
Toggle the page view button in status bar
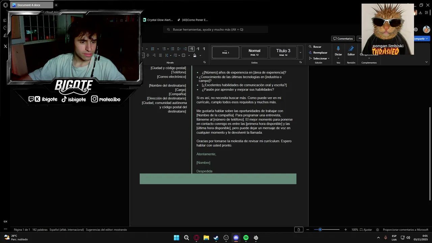coord(298,230)
